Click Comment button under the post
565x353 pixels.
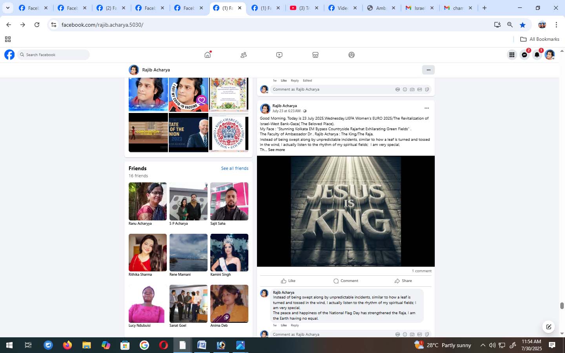(x=346, y=281)
